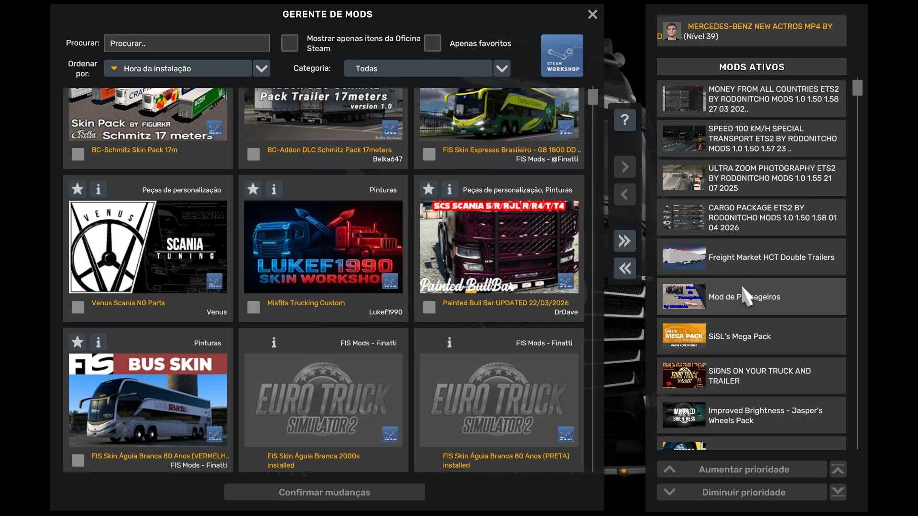Check the BC-Addon DLC Schmitz Pack 17meters mod
The image size is (918, 516).
253,154
